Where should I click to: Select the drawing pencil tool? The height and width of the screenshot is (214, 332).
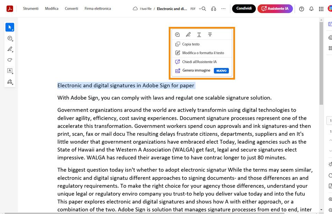pos(9,49)
